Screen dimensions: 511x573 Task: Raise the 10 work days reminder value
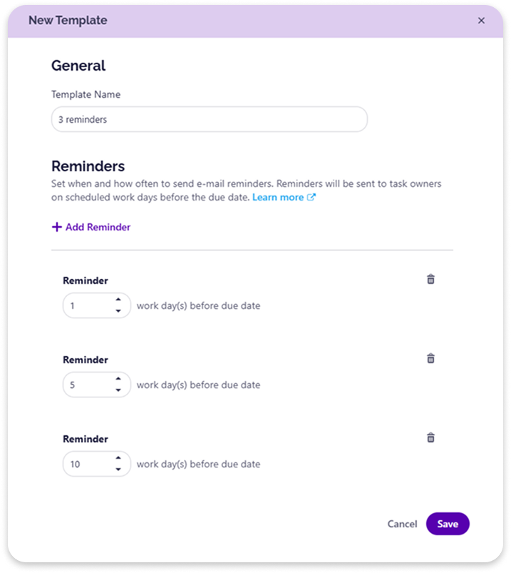[118, 460]
